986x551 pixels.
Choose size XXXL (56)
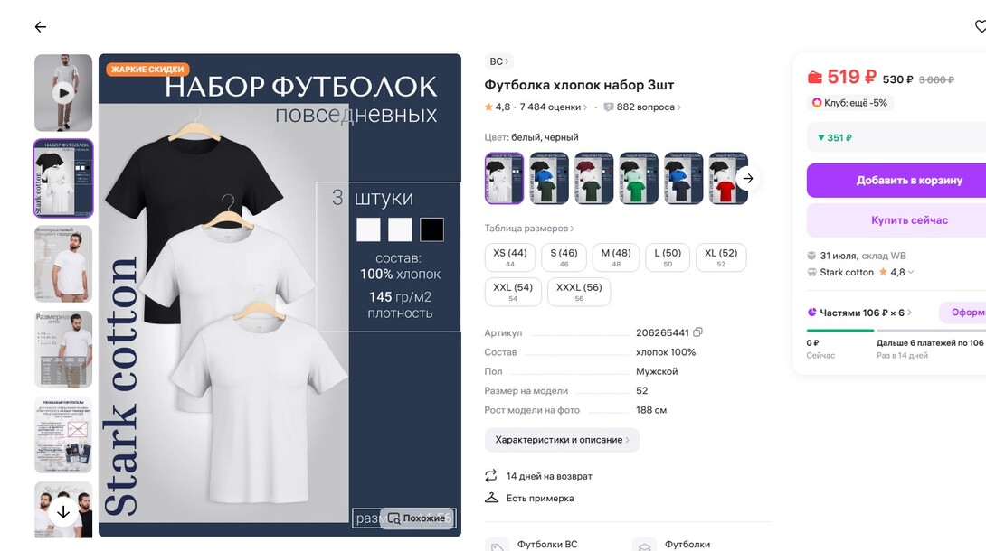pyautogui.click(x=579, y=292)
